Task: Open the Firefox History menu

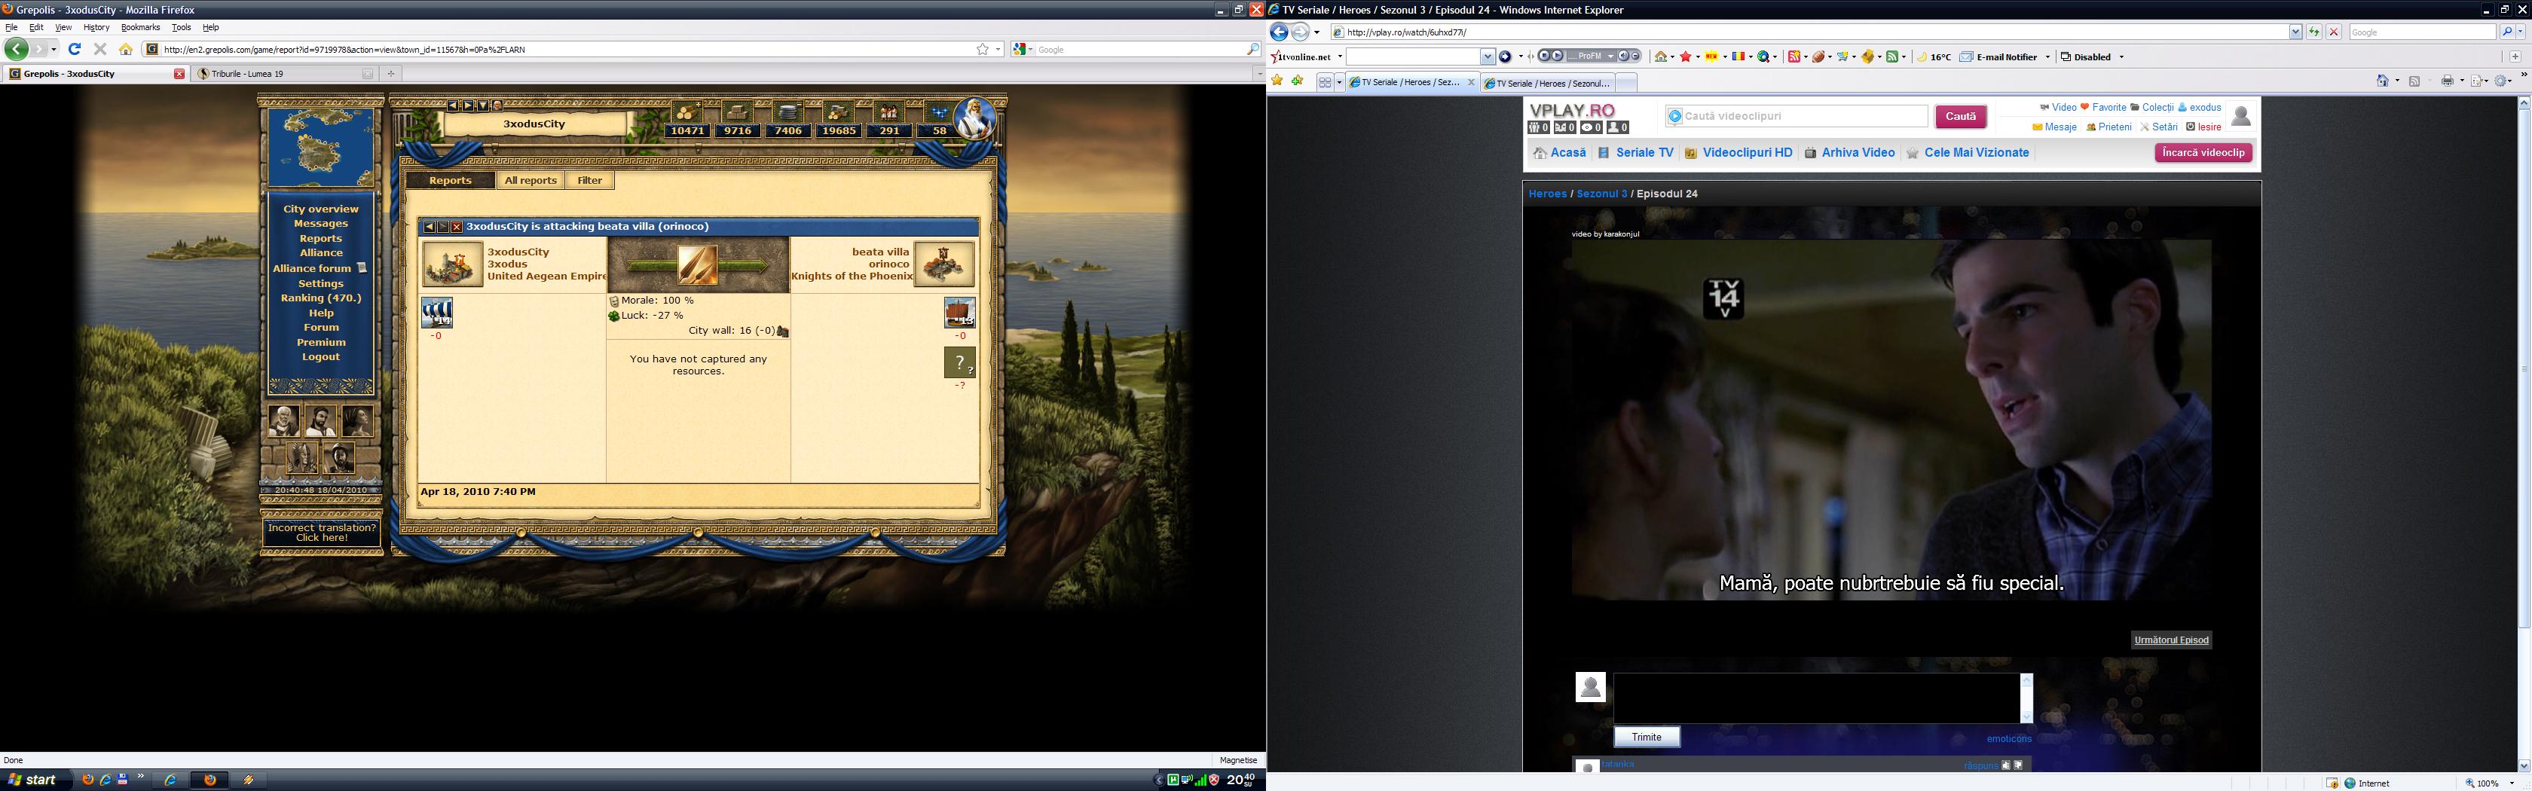Action: (x=96, y=28)
